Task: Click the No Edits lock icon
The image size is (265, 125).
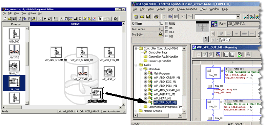Action: point(161,34)
